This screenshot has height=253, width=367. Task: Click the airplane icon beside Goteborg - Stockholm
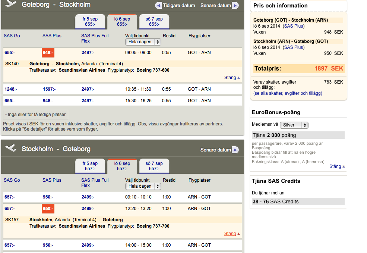point(11,4)
